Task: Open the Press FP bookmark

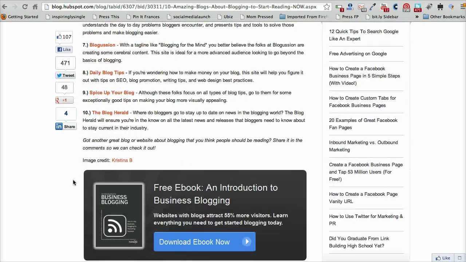Action: (x=347, y=17)
